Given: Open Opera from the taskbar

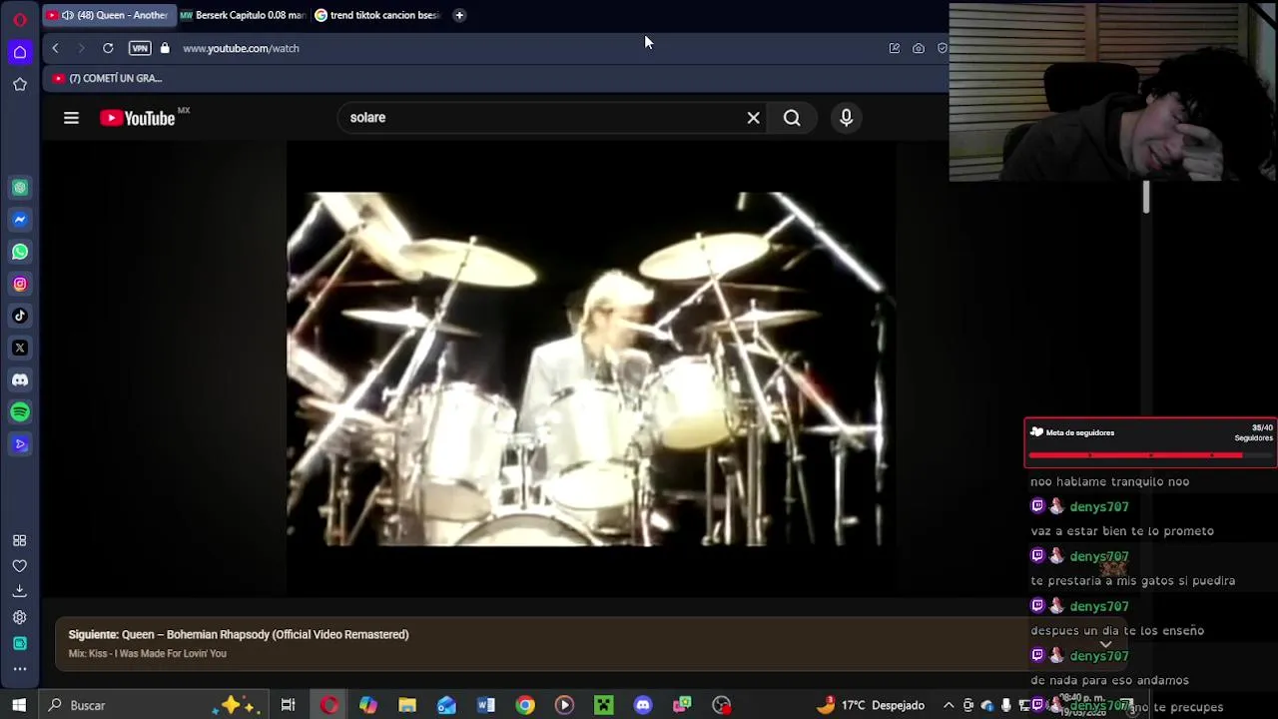Looking at the screenshot, I should tap(328, 705).
